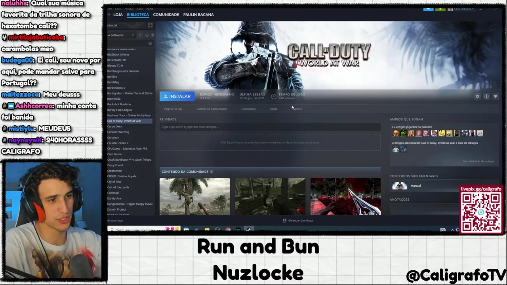Open the COMUNIDADE tab
Screen dimensions: 507x285
pos(166,15)
